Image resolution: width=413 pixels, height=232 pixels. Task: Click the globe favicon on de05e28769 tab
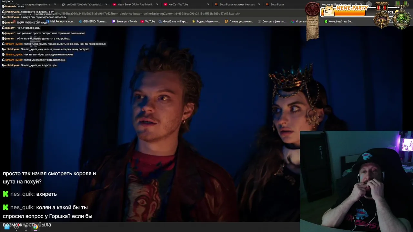[63, 5]
